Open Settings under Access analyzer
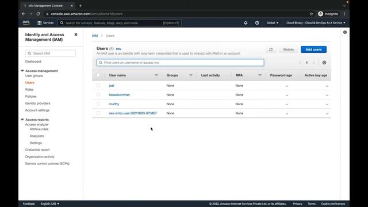This screenshot has height=207, width=368. pos(36,143)
